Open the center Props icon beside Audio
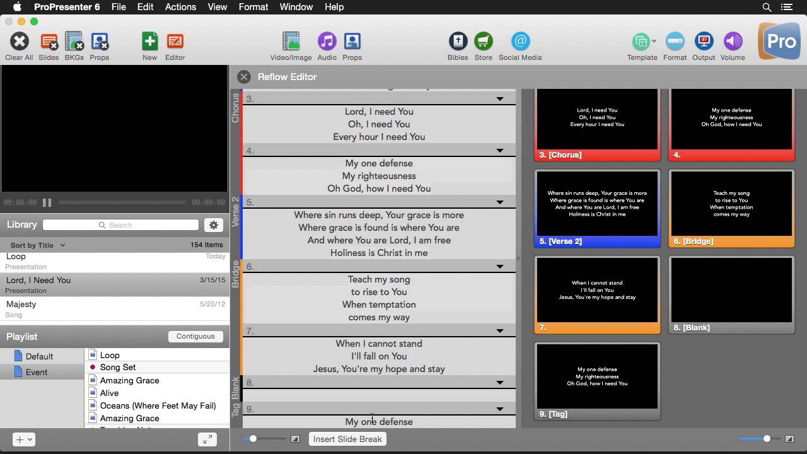 coord(352,42)
